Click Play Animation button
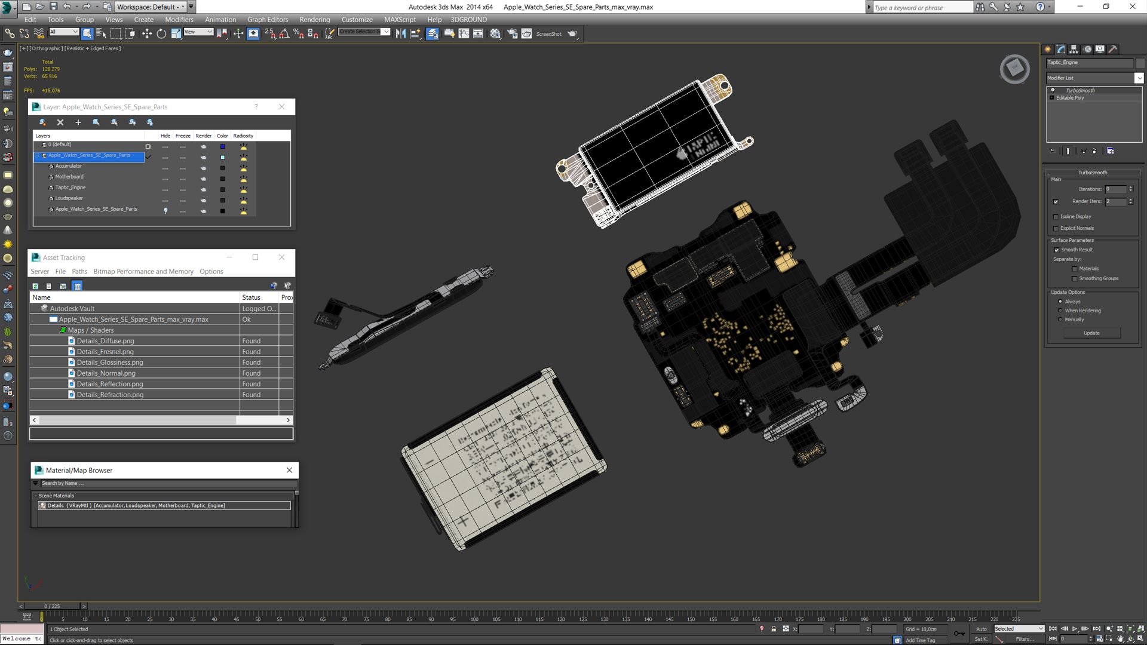 [1075, 629]
